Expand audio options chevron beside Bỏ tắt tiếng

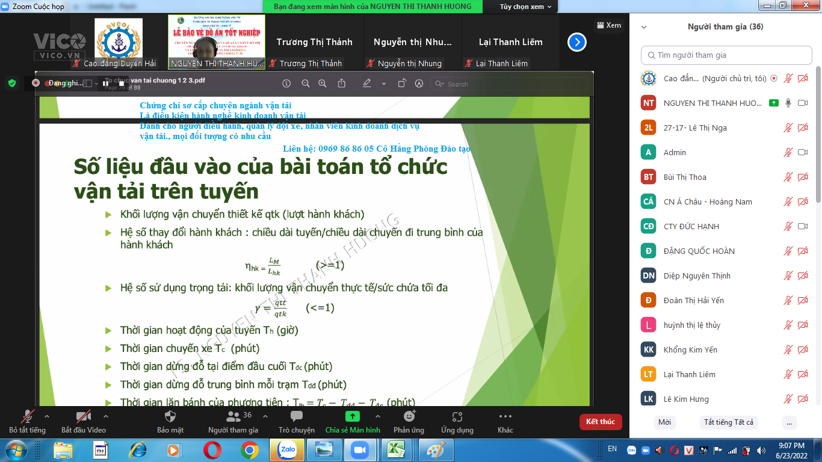(47, 416)
